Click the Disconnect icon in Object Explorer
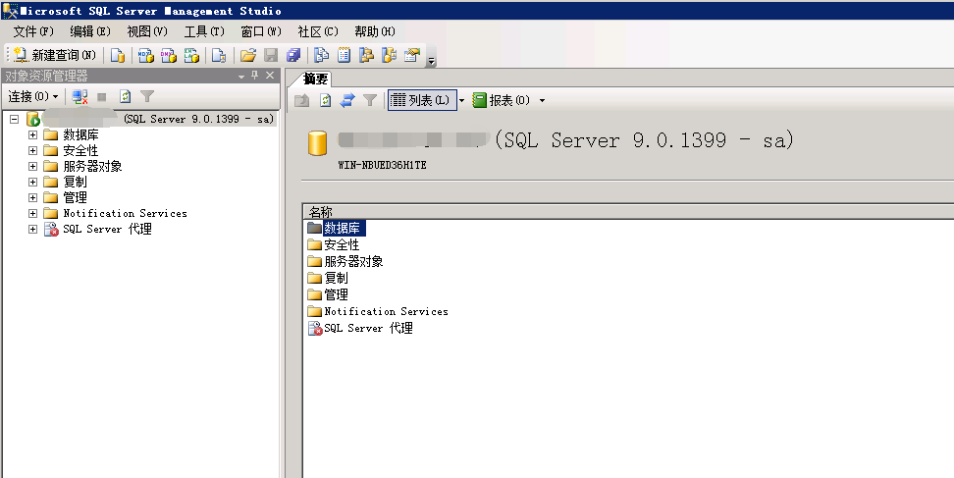The image size is (954, 478). (79, 96)
